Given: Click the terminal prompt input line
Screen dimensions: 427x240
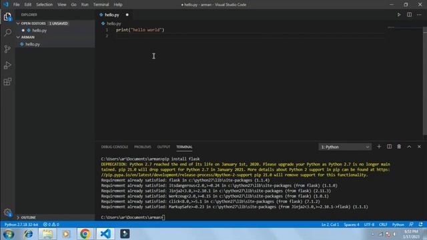Looking at the screenshot, I should tap(133, 217).
